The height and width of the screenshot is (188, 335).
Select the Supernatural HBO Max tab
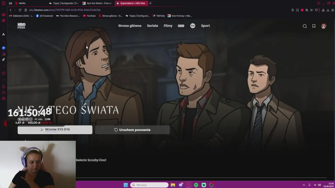pyautogui.click(x=131, y=3)
